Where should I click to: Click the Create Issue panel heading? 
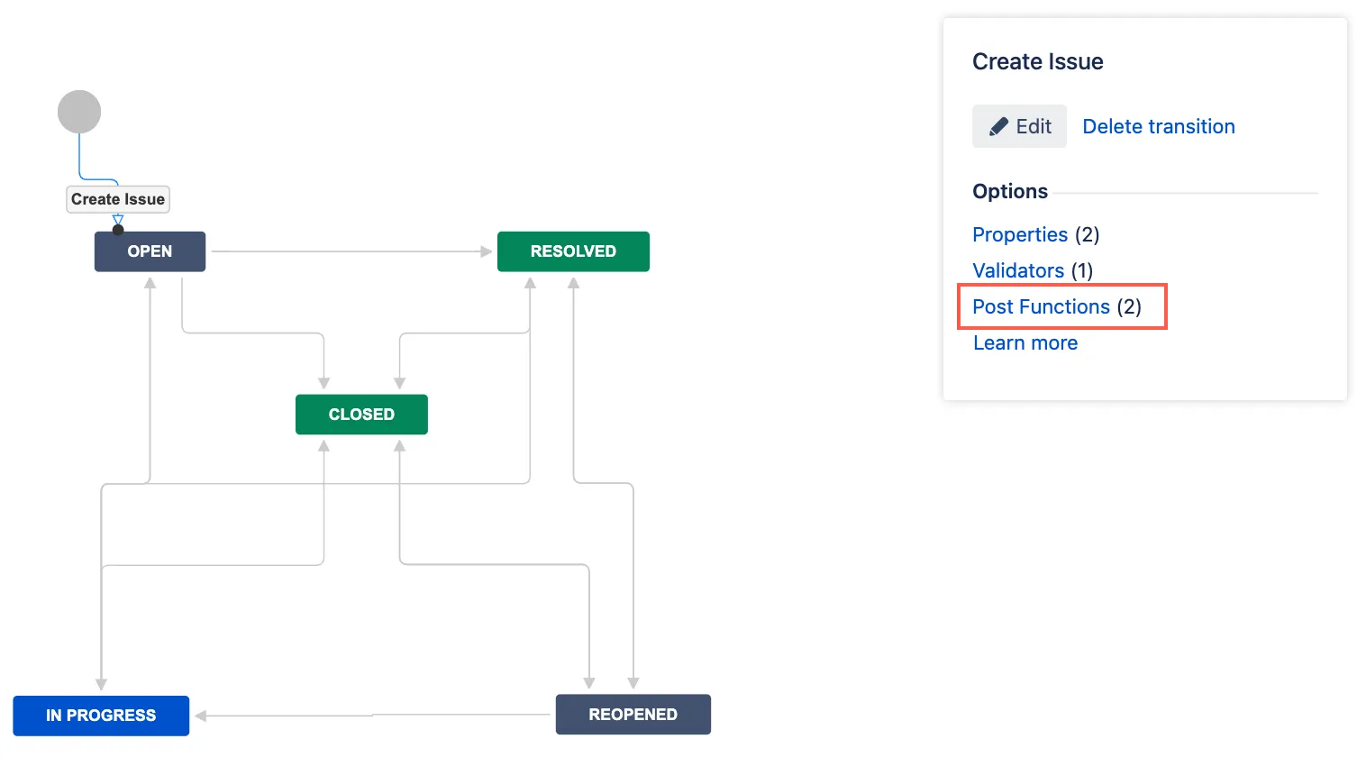point(1037,61)
